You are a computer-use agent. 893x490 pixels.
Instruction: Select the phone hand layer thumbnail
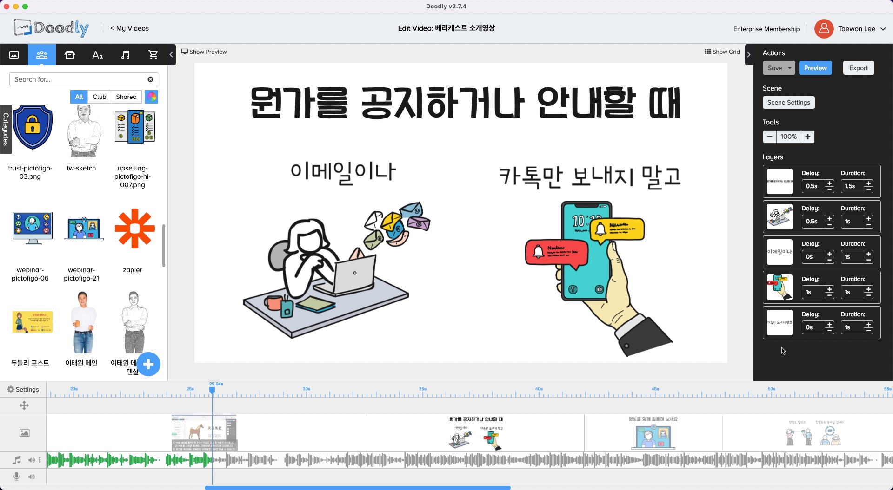point(780,287)
